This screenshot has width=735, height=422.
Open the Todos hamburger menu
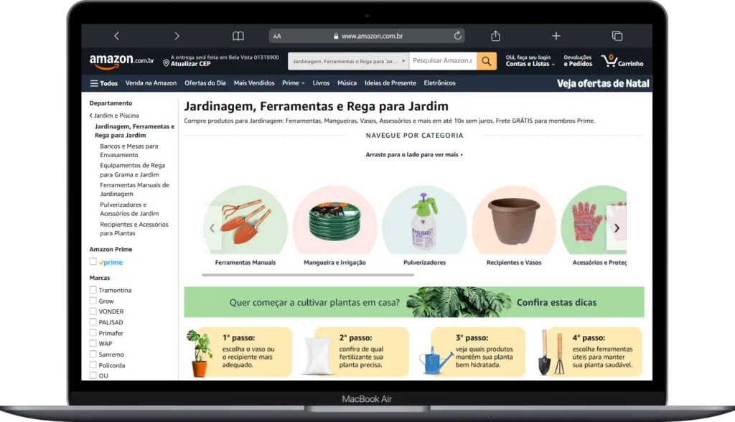click(103, 83)
